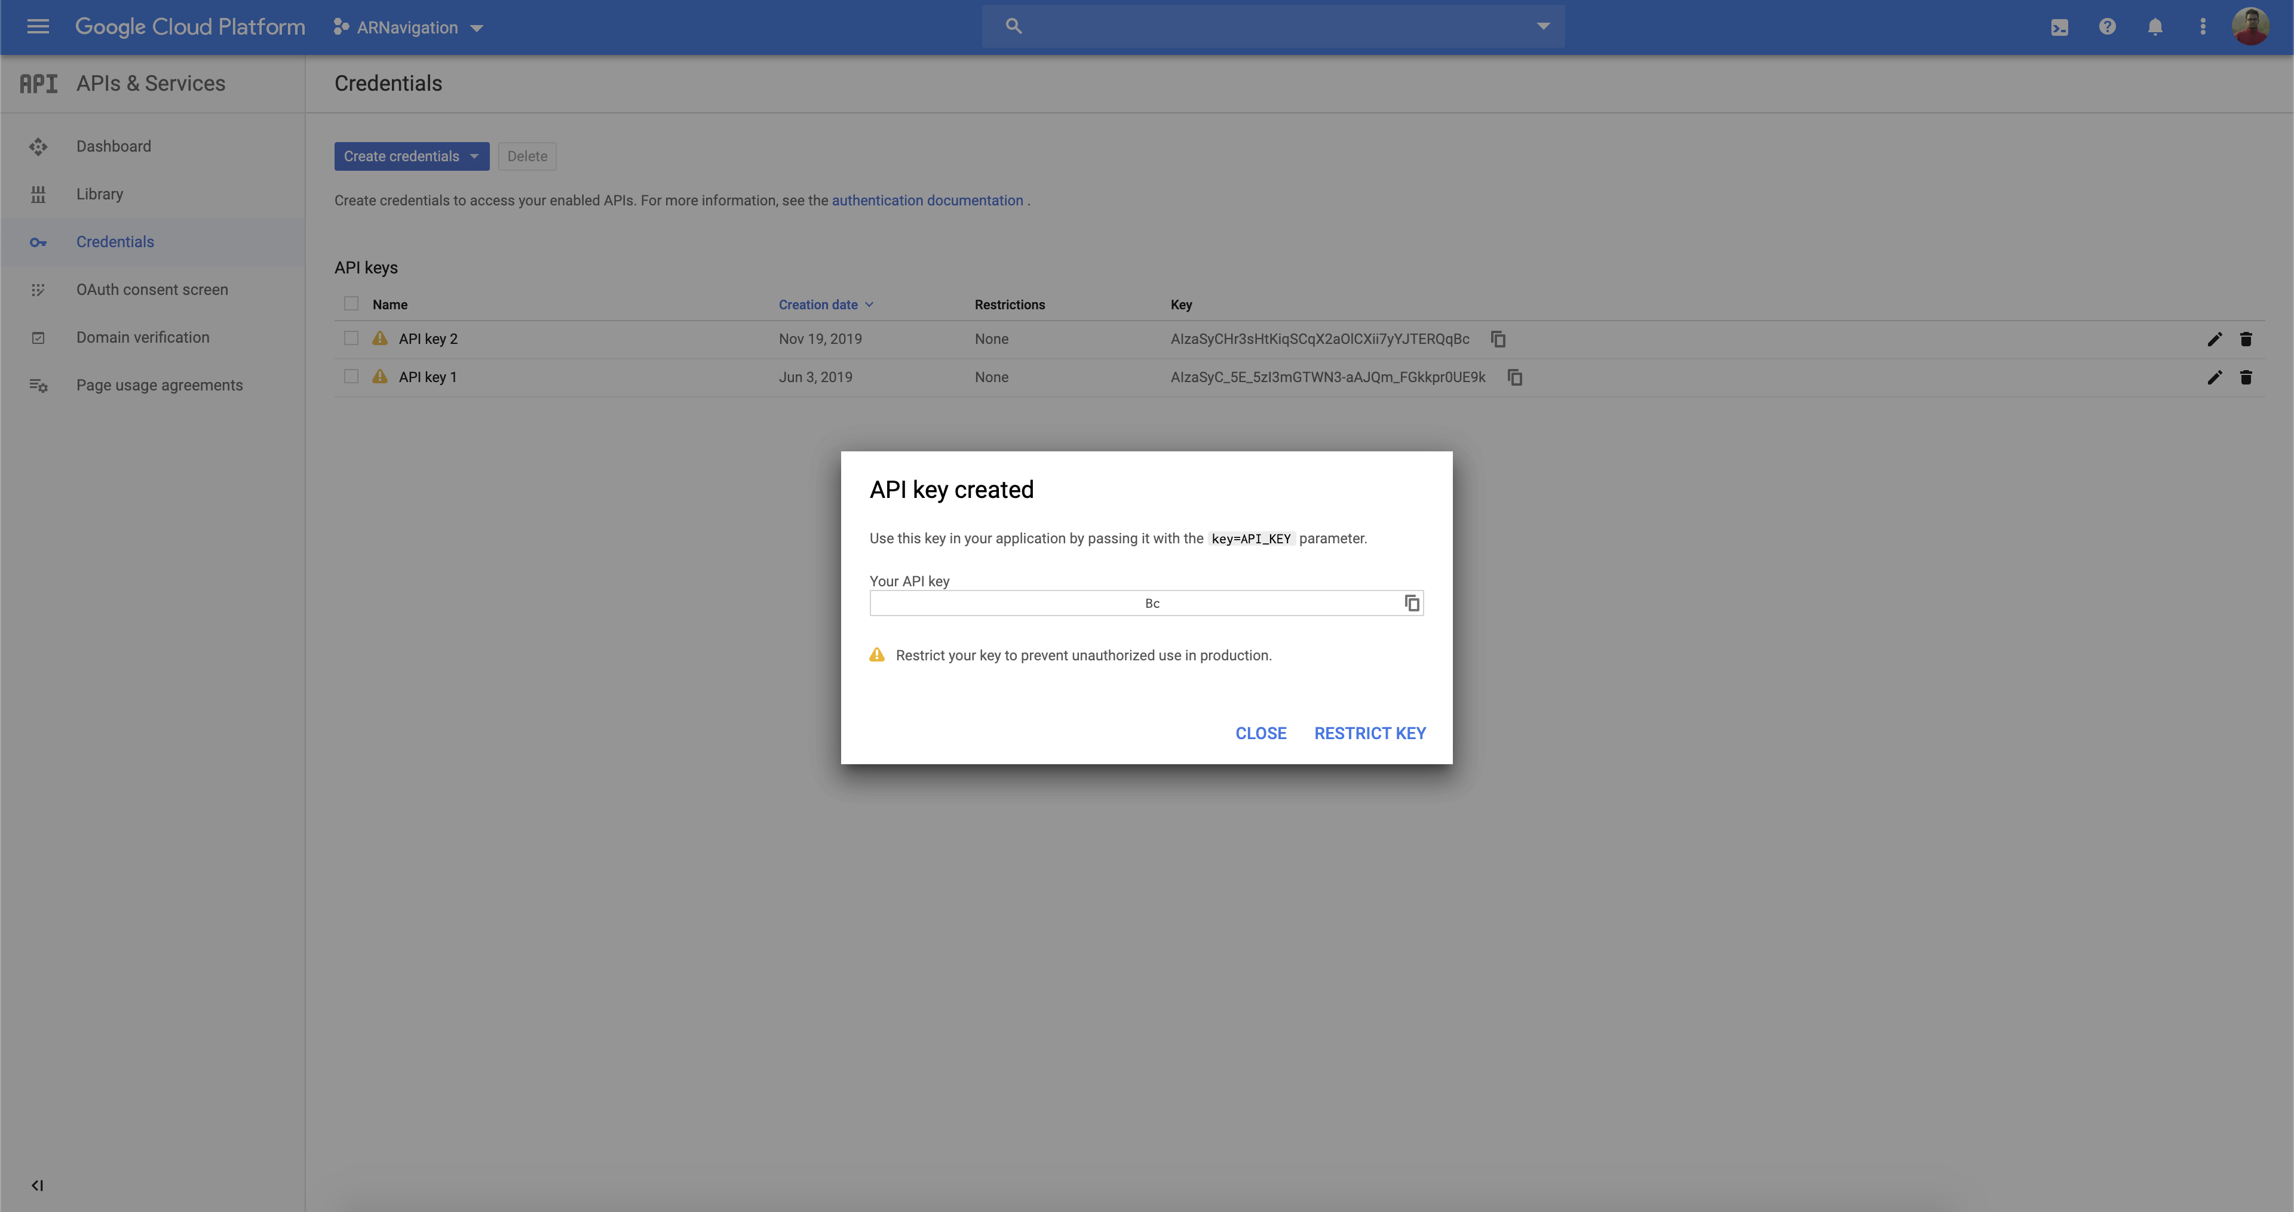Copy API key 2 to clipboard
This screenshot has width=2294, height=1212.
[1499, 339]
